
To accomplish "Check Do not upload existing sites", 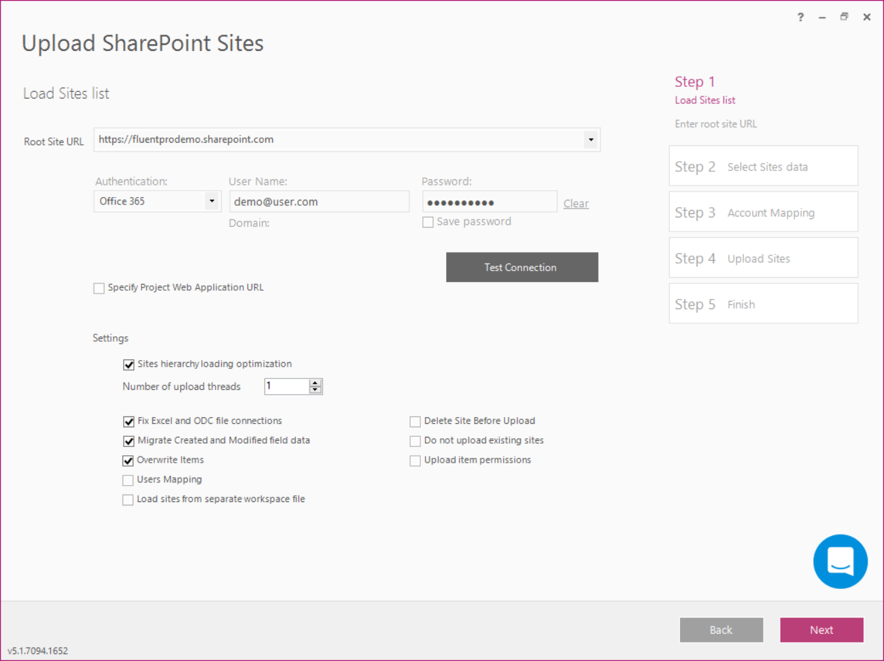I will pyautogui.click(x=415, y=441).
